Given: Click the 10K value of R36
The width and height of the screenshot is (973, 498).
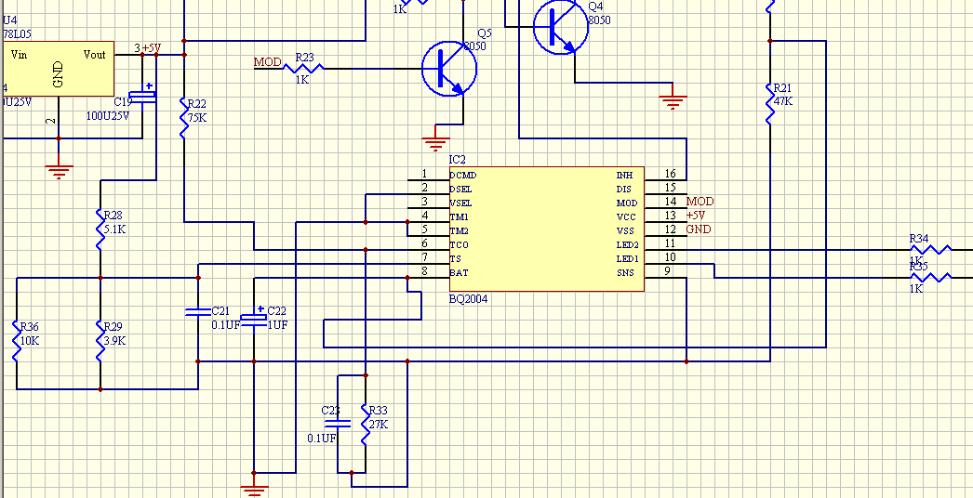Looking at the screenshot, I should 30,340.
